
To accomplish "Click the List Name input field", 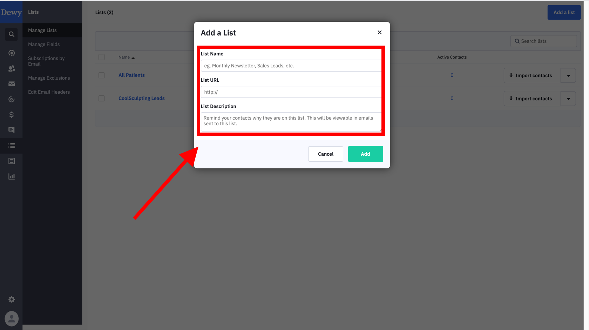I will coord(290,66).
